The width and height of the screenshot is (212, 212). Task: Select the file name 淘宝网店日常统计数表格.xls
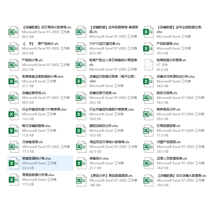tap(109, 142)
